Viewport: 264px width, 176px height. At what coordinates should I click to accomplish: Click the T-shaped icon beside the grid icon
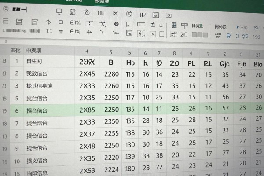pyautogui.click(x=184, y=26)
